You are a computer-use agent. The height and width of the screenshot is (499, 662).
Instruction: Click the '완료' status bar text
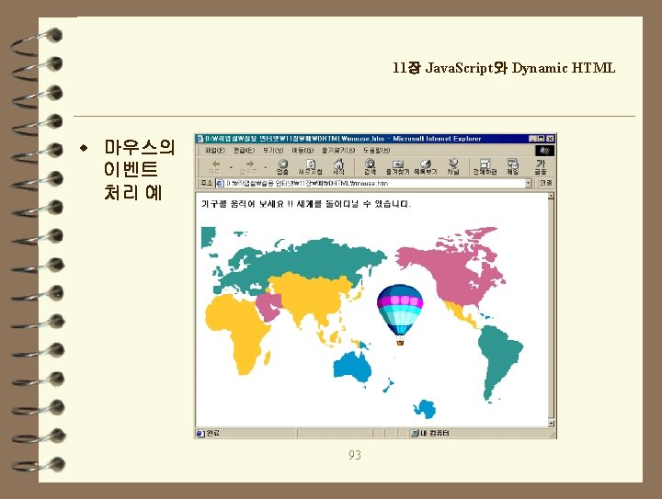coord(212,433)
